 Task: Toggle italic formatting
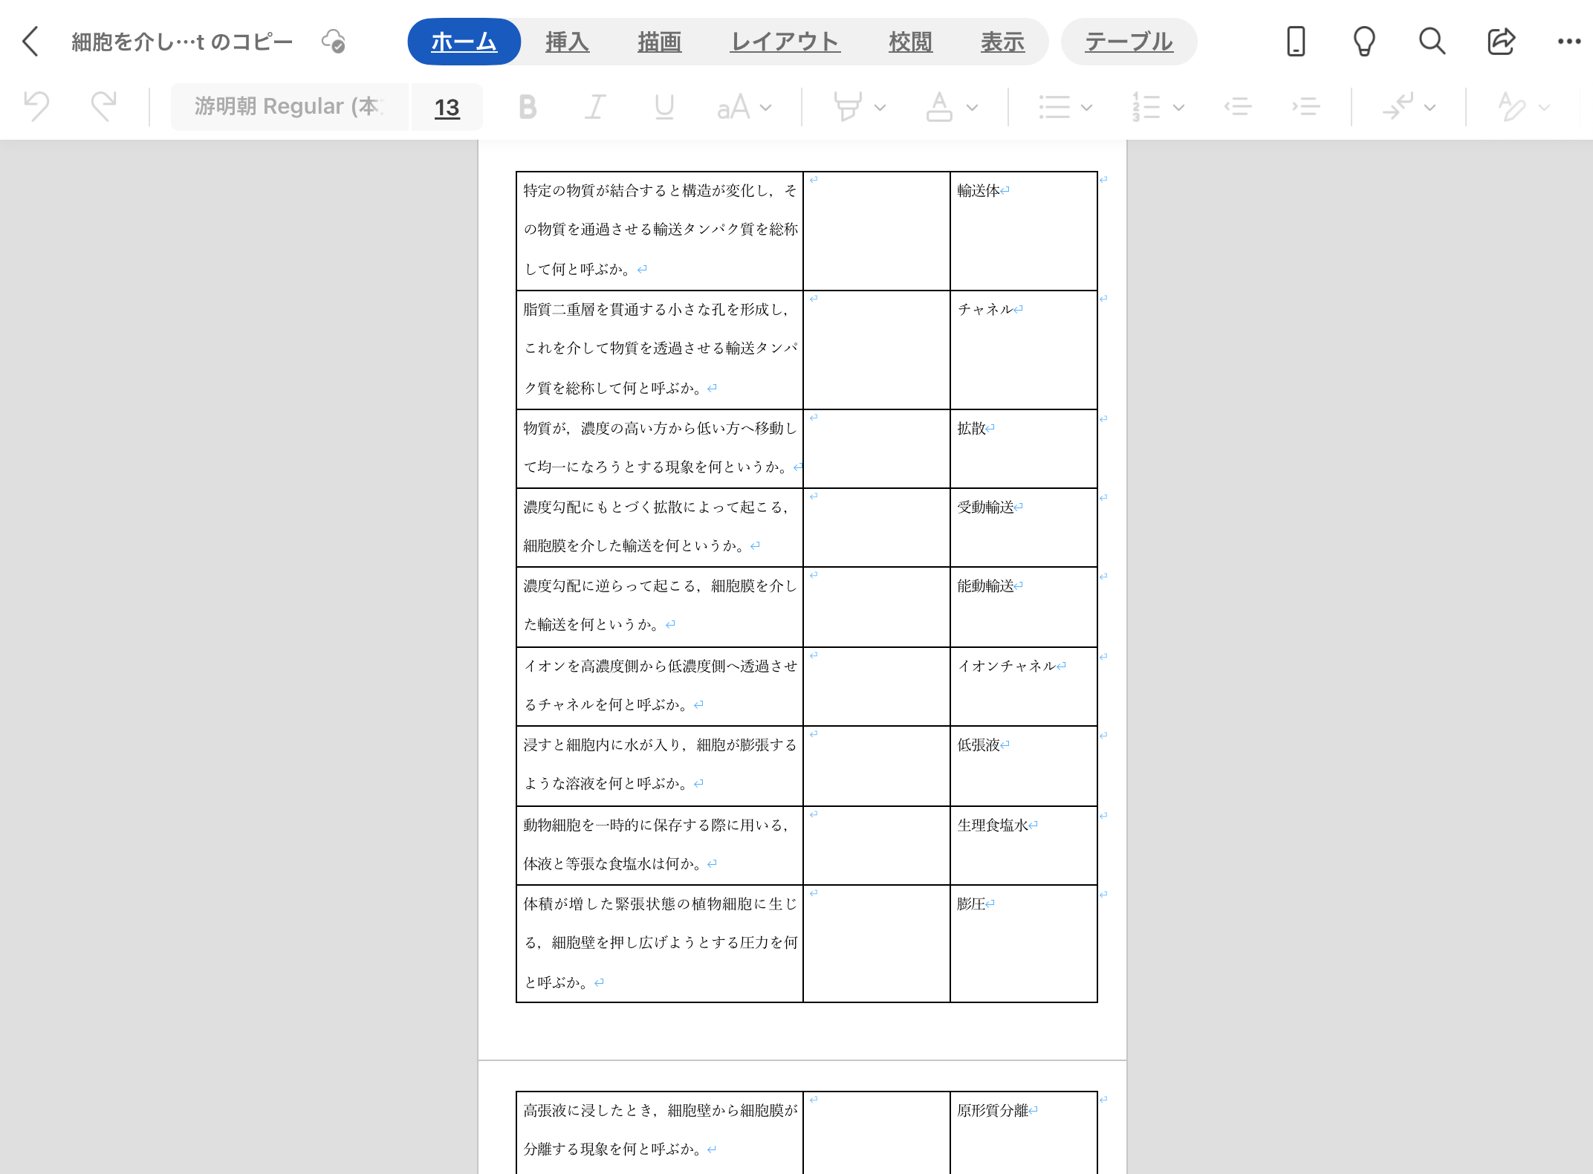point(594,107)
